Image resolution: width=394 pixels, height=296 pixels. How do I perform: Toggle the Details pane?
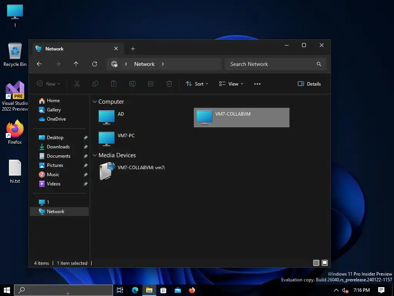pos(309,84)
